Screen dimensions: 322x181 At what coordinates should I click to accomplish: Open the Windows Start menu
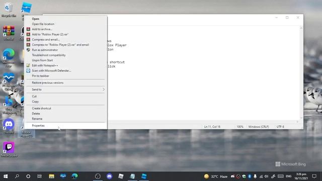click(x=6, y=176)
